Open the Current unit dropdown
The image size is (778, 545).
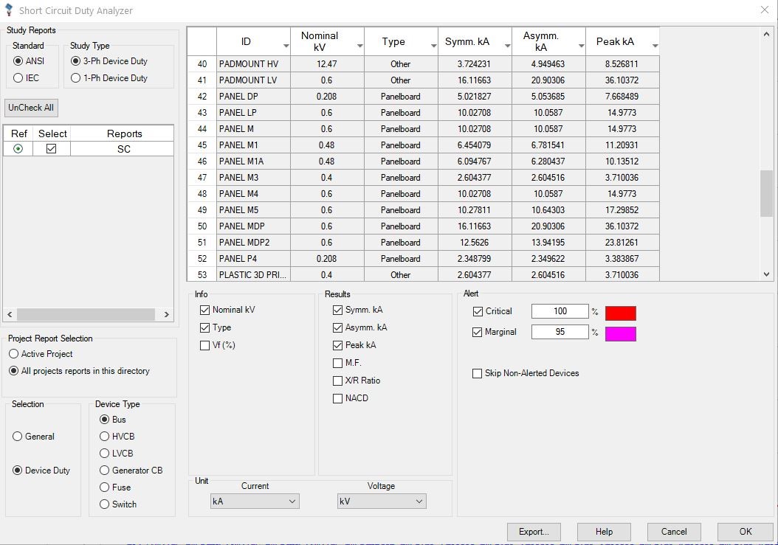(x=255, y=501)
